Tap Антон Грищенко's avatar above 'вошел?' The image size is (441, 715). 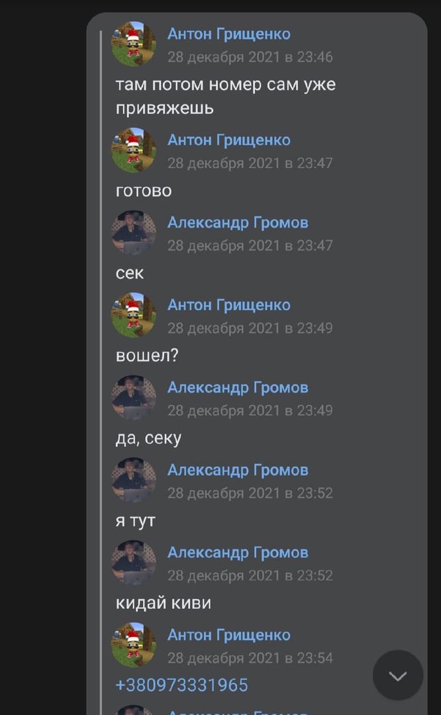coord(134,315)
